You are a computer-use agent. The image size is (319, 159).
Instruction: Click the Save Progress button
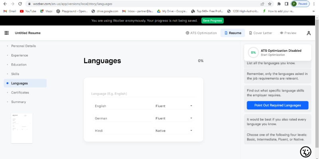pyautogui.click(x=212, y=21)
